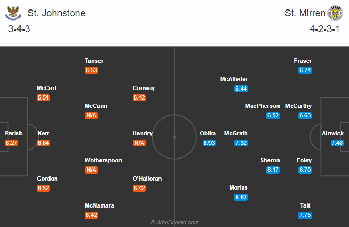The width and height of the screenshot is (349, 227).
Task: Click the St. Mirren club crest
Action: (x=335, y=13)
